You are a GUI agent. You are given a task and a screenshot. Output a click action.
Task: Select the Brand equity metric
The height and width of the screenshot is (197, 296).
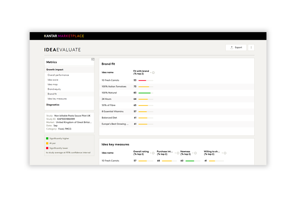(x=54, y=89)
